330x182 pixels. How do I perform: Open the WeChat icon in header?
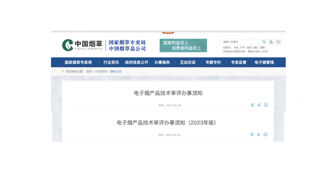(x=278, y=42)
